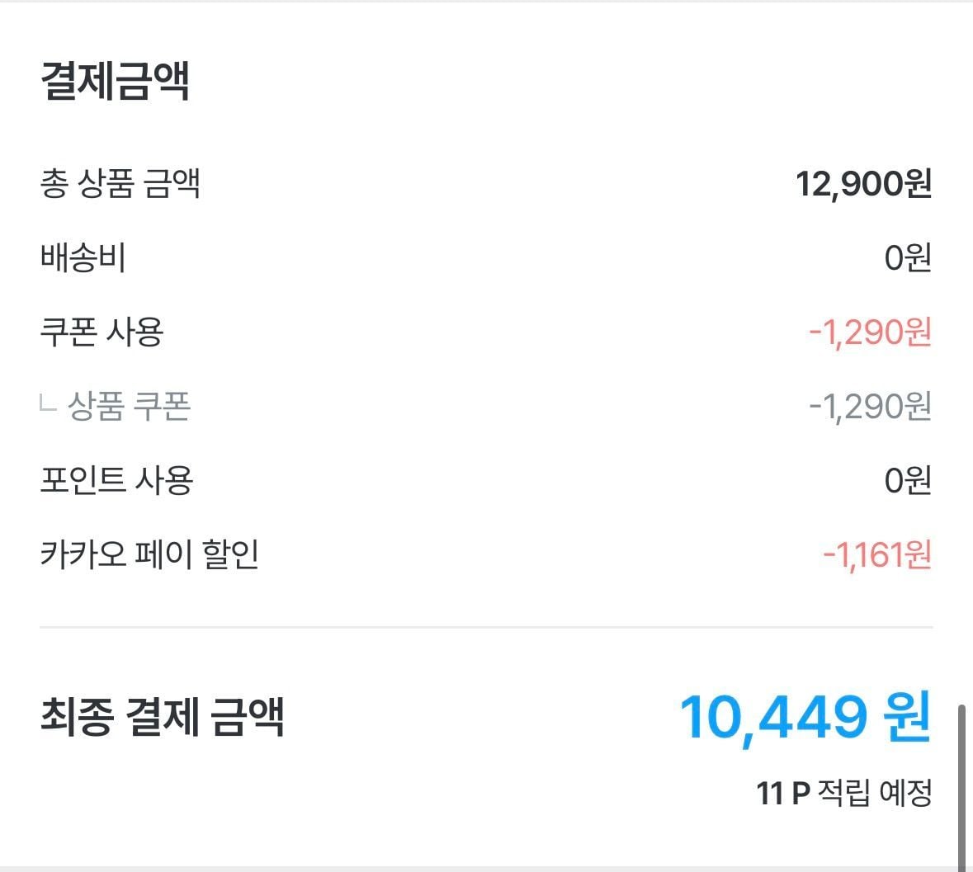Click the 0원 value beside 포인트 사용
The height and width of the screenshot is (872, 973).
[x=908, y=479]
